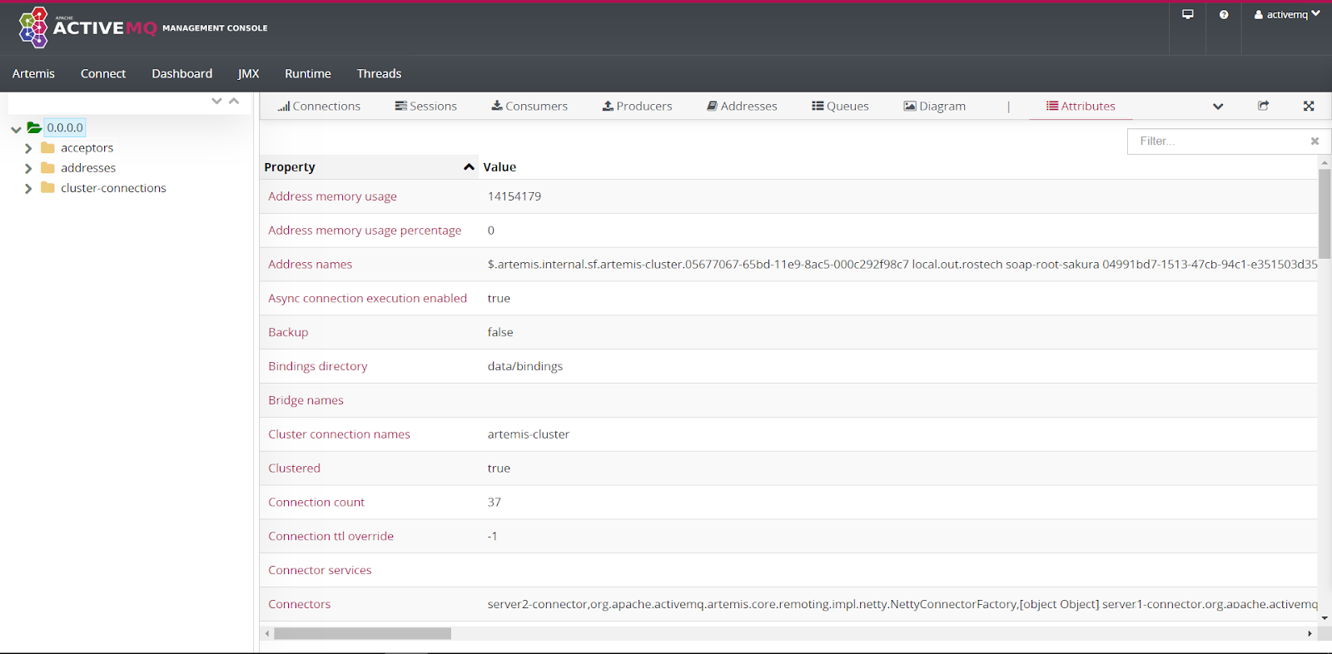Open the more tabs dropdown chevron
Viewport: 1332px width, 654px height.
tap(1218, 107)
